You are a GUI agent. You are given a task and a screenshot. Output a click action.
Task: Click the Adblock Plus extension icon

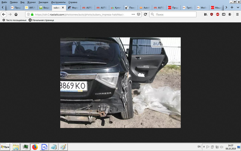[218, 14]
